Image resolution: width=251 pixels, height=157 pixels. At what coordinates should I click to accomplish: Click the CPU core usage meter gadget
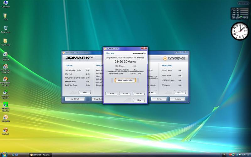[240, 14]
